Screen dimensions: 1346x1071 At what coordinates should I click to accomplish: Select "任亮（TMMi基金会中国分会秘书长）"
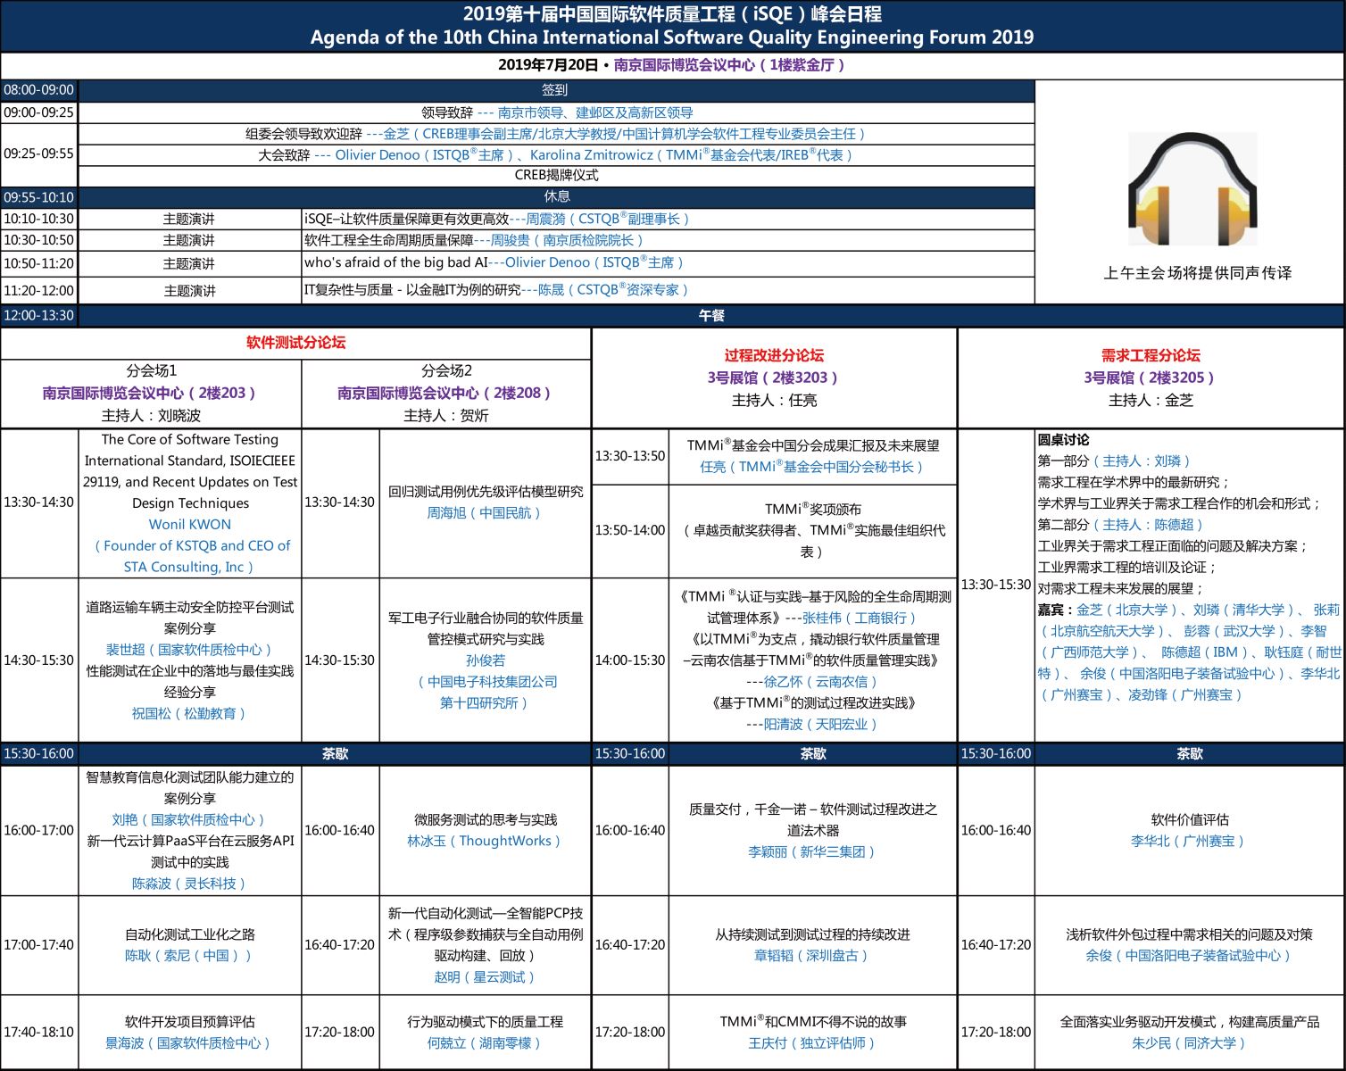(x=812, y=467)
